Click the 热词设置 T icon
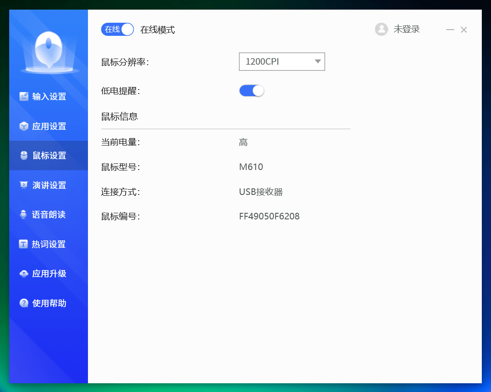 tap(23, 244)
